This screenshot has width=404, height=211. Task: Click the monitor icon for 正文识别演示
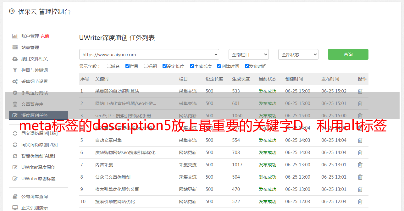(15, 208)
